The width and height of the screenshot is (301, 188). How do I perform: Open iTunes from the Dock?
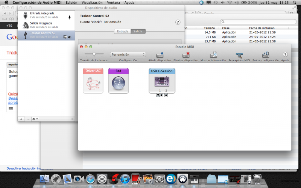tap(125, 179)
